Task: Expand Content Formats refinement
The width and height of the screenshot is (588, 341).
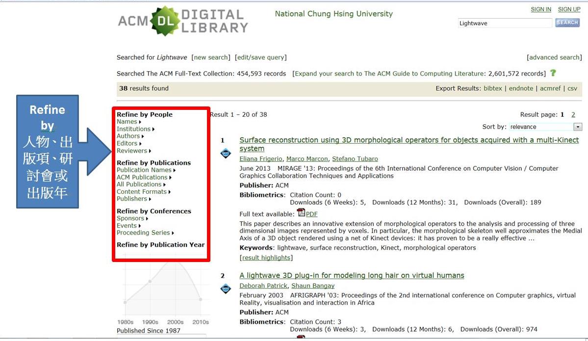Action: (x=144, y=191)
